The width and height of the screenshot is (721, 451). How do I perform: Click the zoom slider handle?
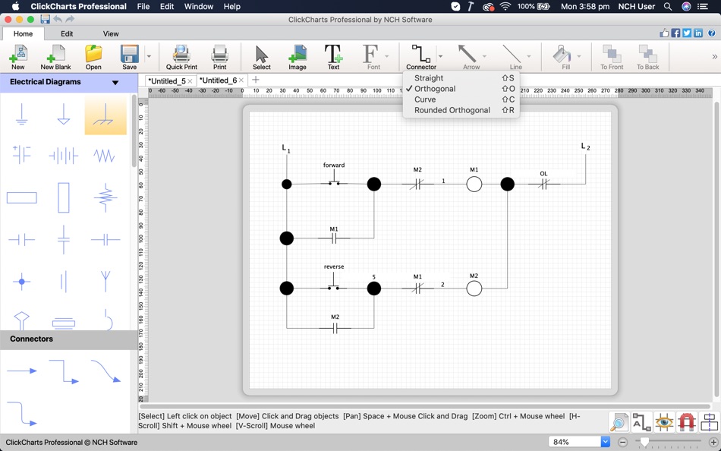[644, 442]
